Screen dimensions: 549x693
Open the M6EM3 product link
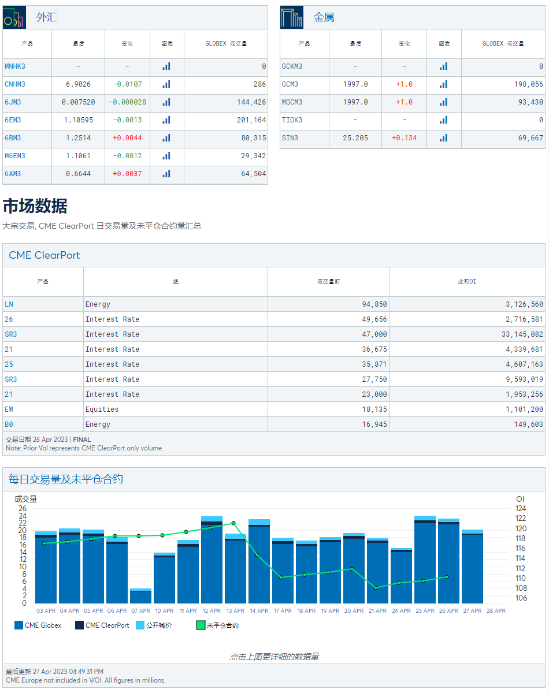click(15, 156)
